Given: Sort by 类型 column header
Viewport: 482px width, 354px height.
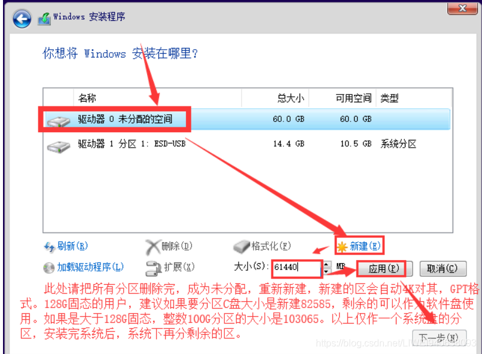Looking at the screenshot, I should (x=414, y=98).
